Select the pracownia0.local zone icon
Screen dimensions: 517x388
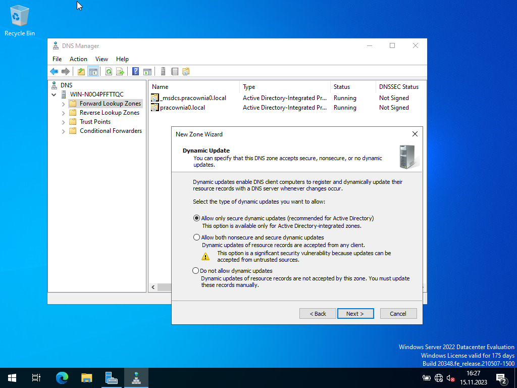click(x=154, y=107)
